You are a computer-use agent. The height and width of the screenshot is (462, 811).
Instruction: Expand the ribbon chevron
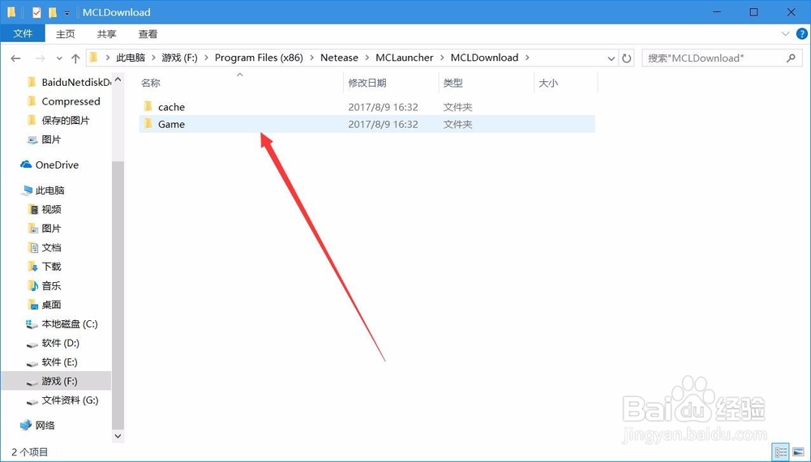pos(785,34)
